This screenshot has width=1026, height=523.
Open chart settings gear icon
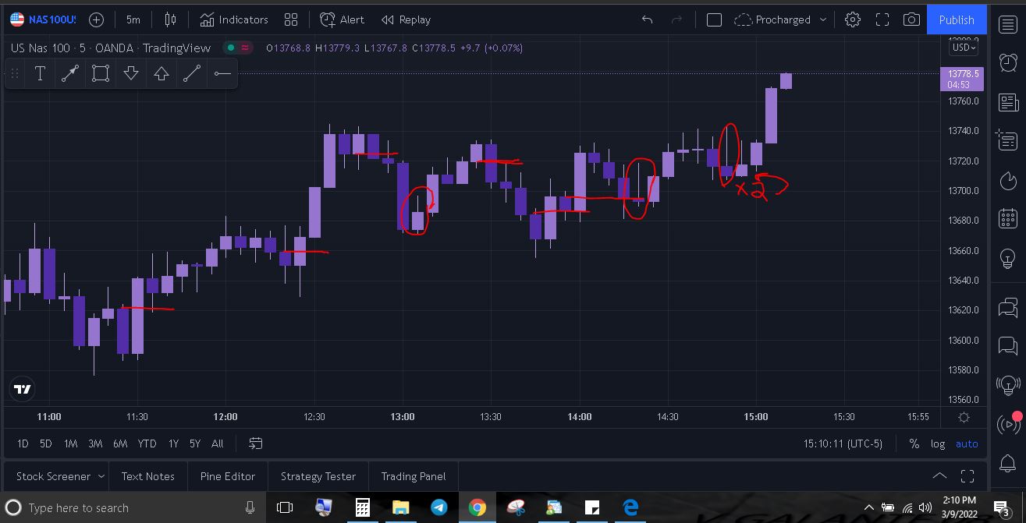[x=853, y=19]
